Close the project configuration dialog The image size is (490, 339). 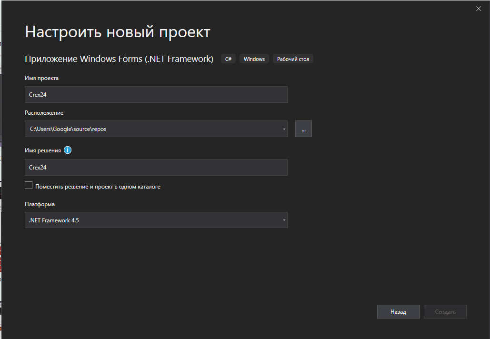click(x=478, y=8)
